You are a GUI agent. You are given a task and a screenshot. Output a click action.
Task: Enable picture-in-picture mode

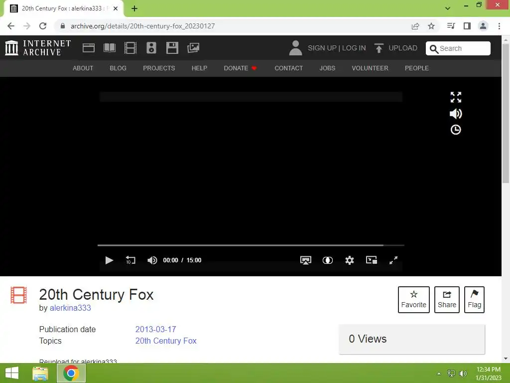click(372, 260)
